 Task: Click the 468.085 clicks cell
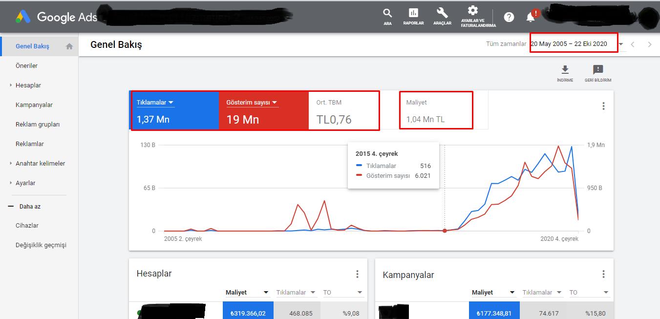(x=297, y=310)
